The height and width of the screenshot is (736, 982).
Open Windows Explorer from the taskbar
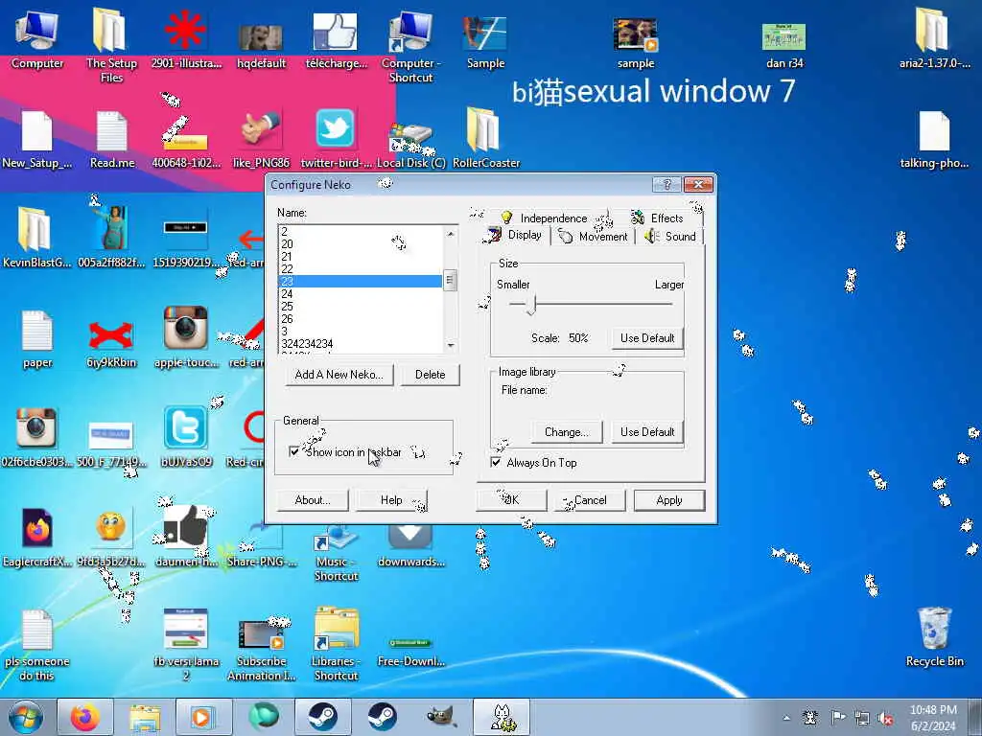click(x=145, y=717)
